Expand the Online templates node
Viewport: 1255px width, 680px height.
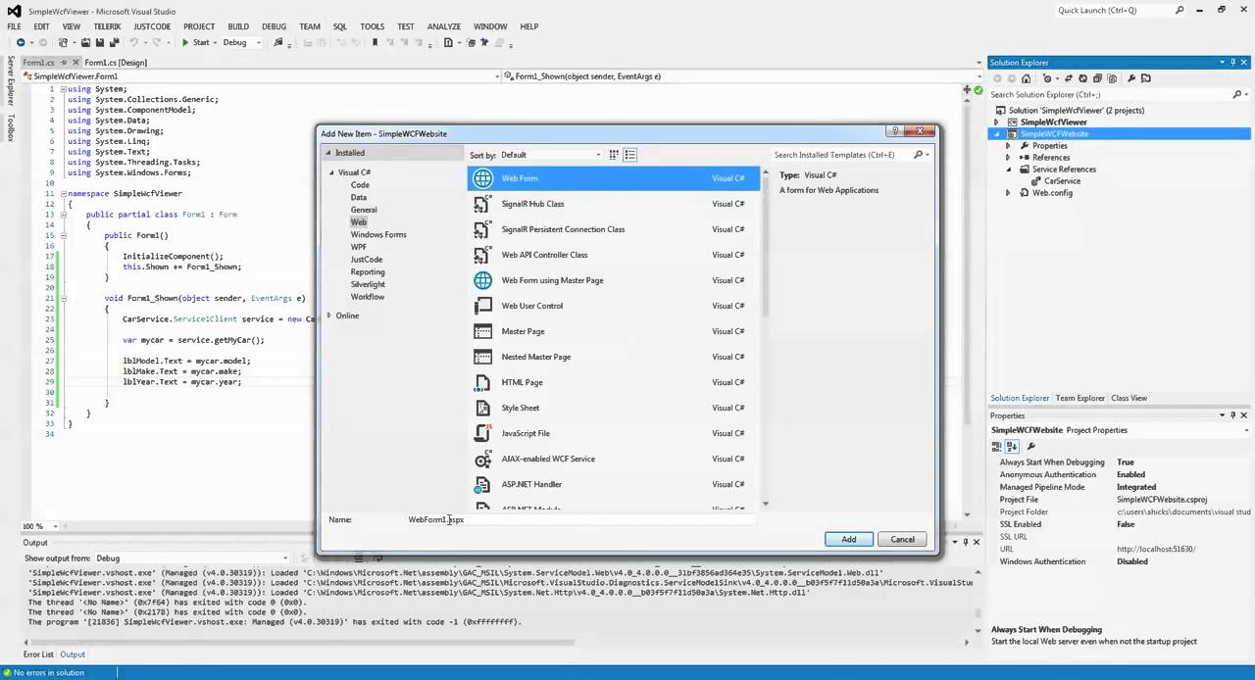coord(329,316)
